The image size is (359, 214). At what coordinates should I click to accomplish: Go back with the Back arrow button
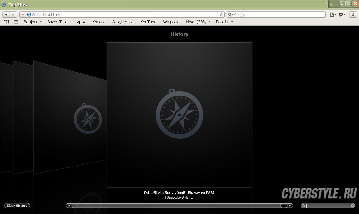6,15
